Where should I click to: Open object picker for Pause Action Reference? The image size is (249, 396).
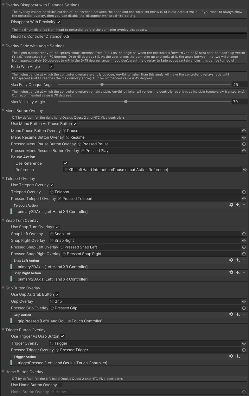[245, 170]
